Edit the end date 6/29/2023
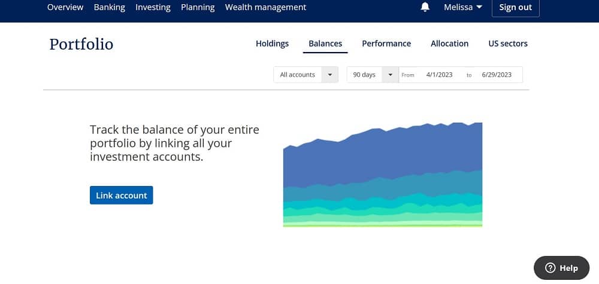599x284 pixels. (x=496, y=75)
